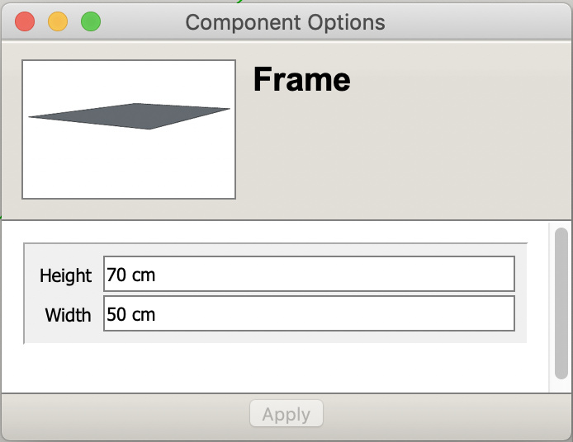Click the gray plane shape in preview
The width and height of the screenshot is (573, 442).
point(130,116)
